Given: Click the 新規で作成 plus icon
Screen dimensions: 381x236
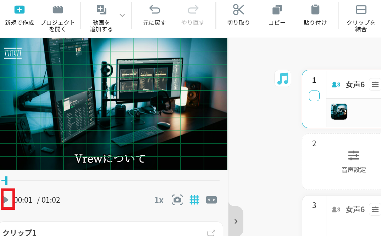Looking at the screenshot, I should point(20,10).
